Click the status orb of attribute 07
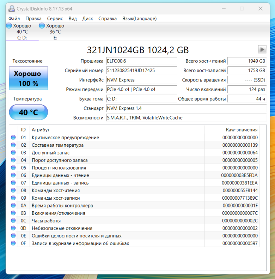The width and height of the screenshot is (275, 279). point(13,183)
